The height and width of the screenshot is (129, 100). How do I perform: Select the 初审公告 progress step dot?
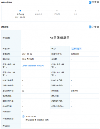point(39,11)
